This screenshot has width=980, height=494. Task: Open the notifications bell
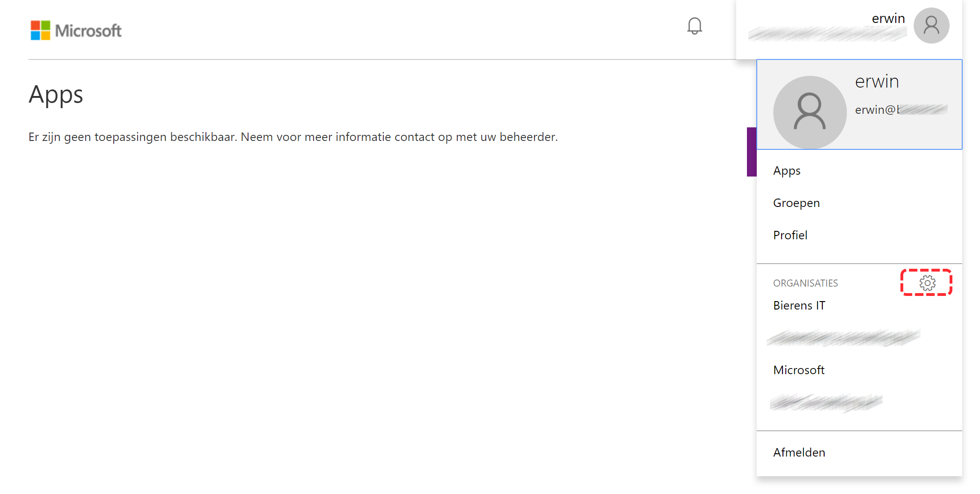pos(695,26)
